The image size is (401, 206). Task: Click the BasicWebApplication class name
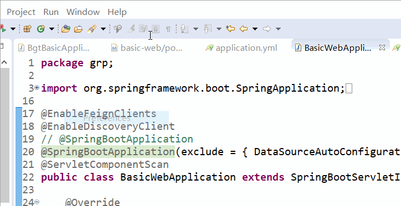(x=178, y=177)
